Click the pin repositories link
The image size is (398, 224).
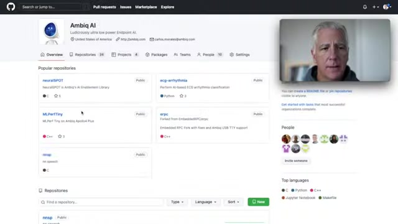[341, 91]
